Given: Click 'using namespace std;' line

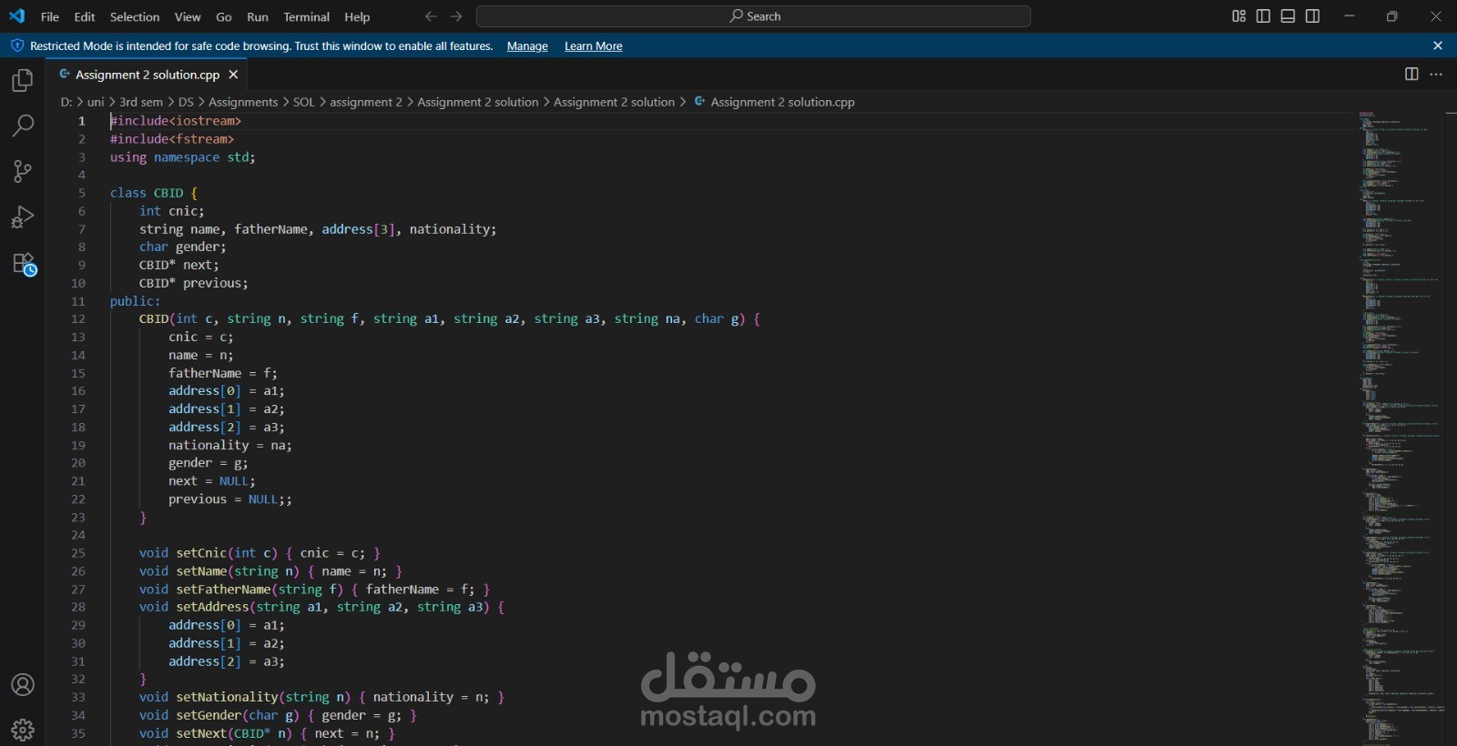Looking at the screenshot, I should [x=183, y=157].
